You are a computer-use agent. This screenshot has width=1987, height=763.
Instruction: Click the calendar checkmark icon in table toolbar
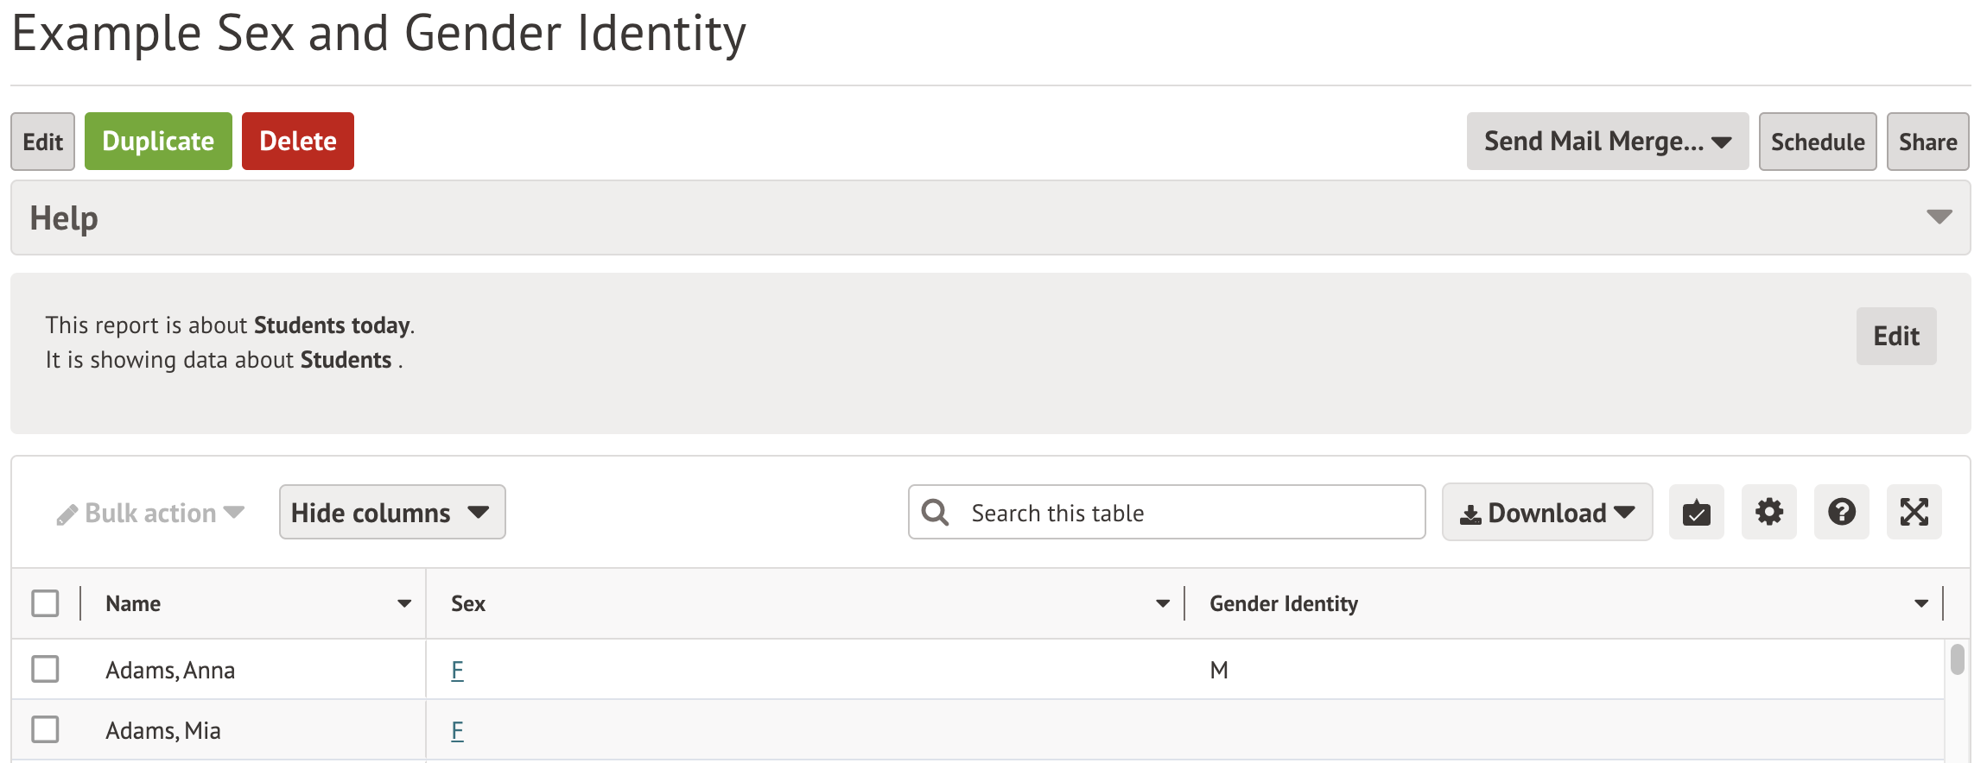(1696, 513)
